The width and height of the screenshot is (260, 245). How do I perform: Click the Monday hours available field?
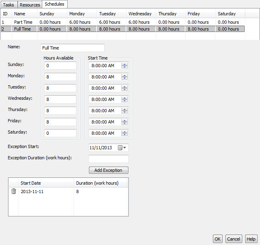tap(60, 77)
